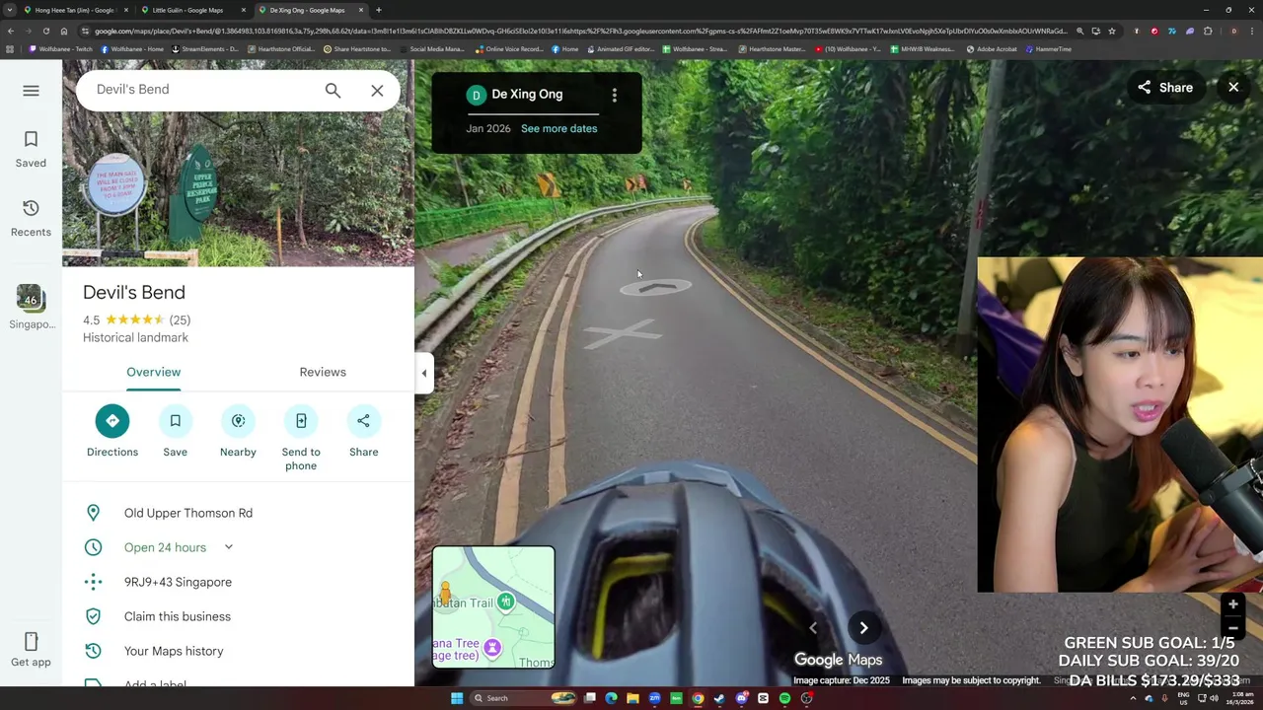Click the Share button in Street View

[1165, 88]
